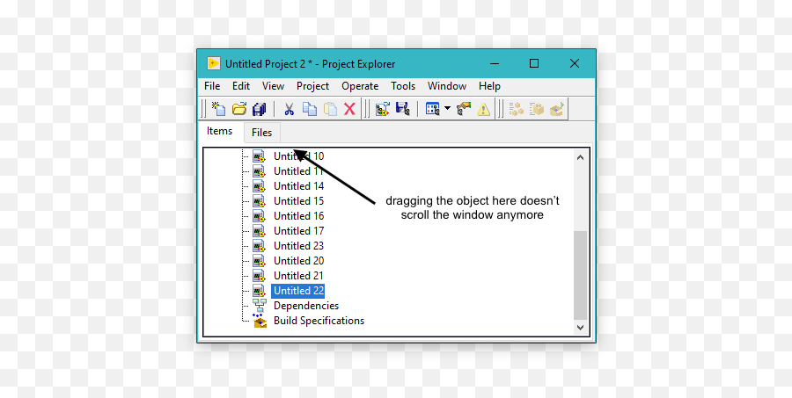Viewport: 792px width, 398px height.
Task: Click the Paste clipboard icon
Action: pyautogui.click(x=330, y=108)
